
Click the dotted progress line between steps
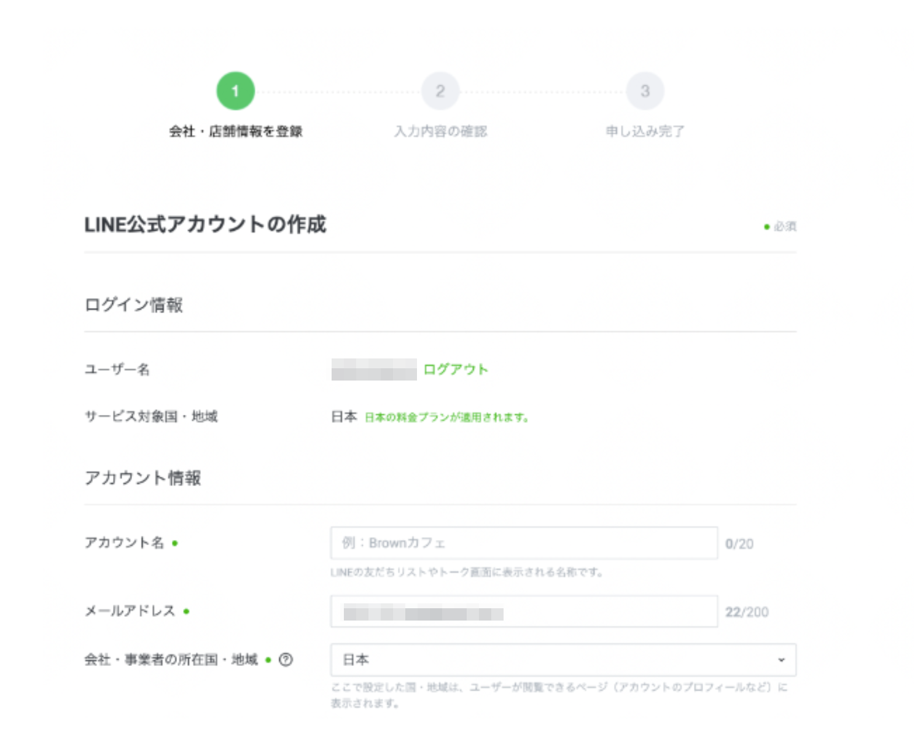click(x=338, y=90)
